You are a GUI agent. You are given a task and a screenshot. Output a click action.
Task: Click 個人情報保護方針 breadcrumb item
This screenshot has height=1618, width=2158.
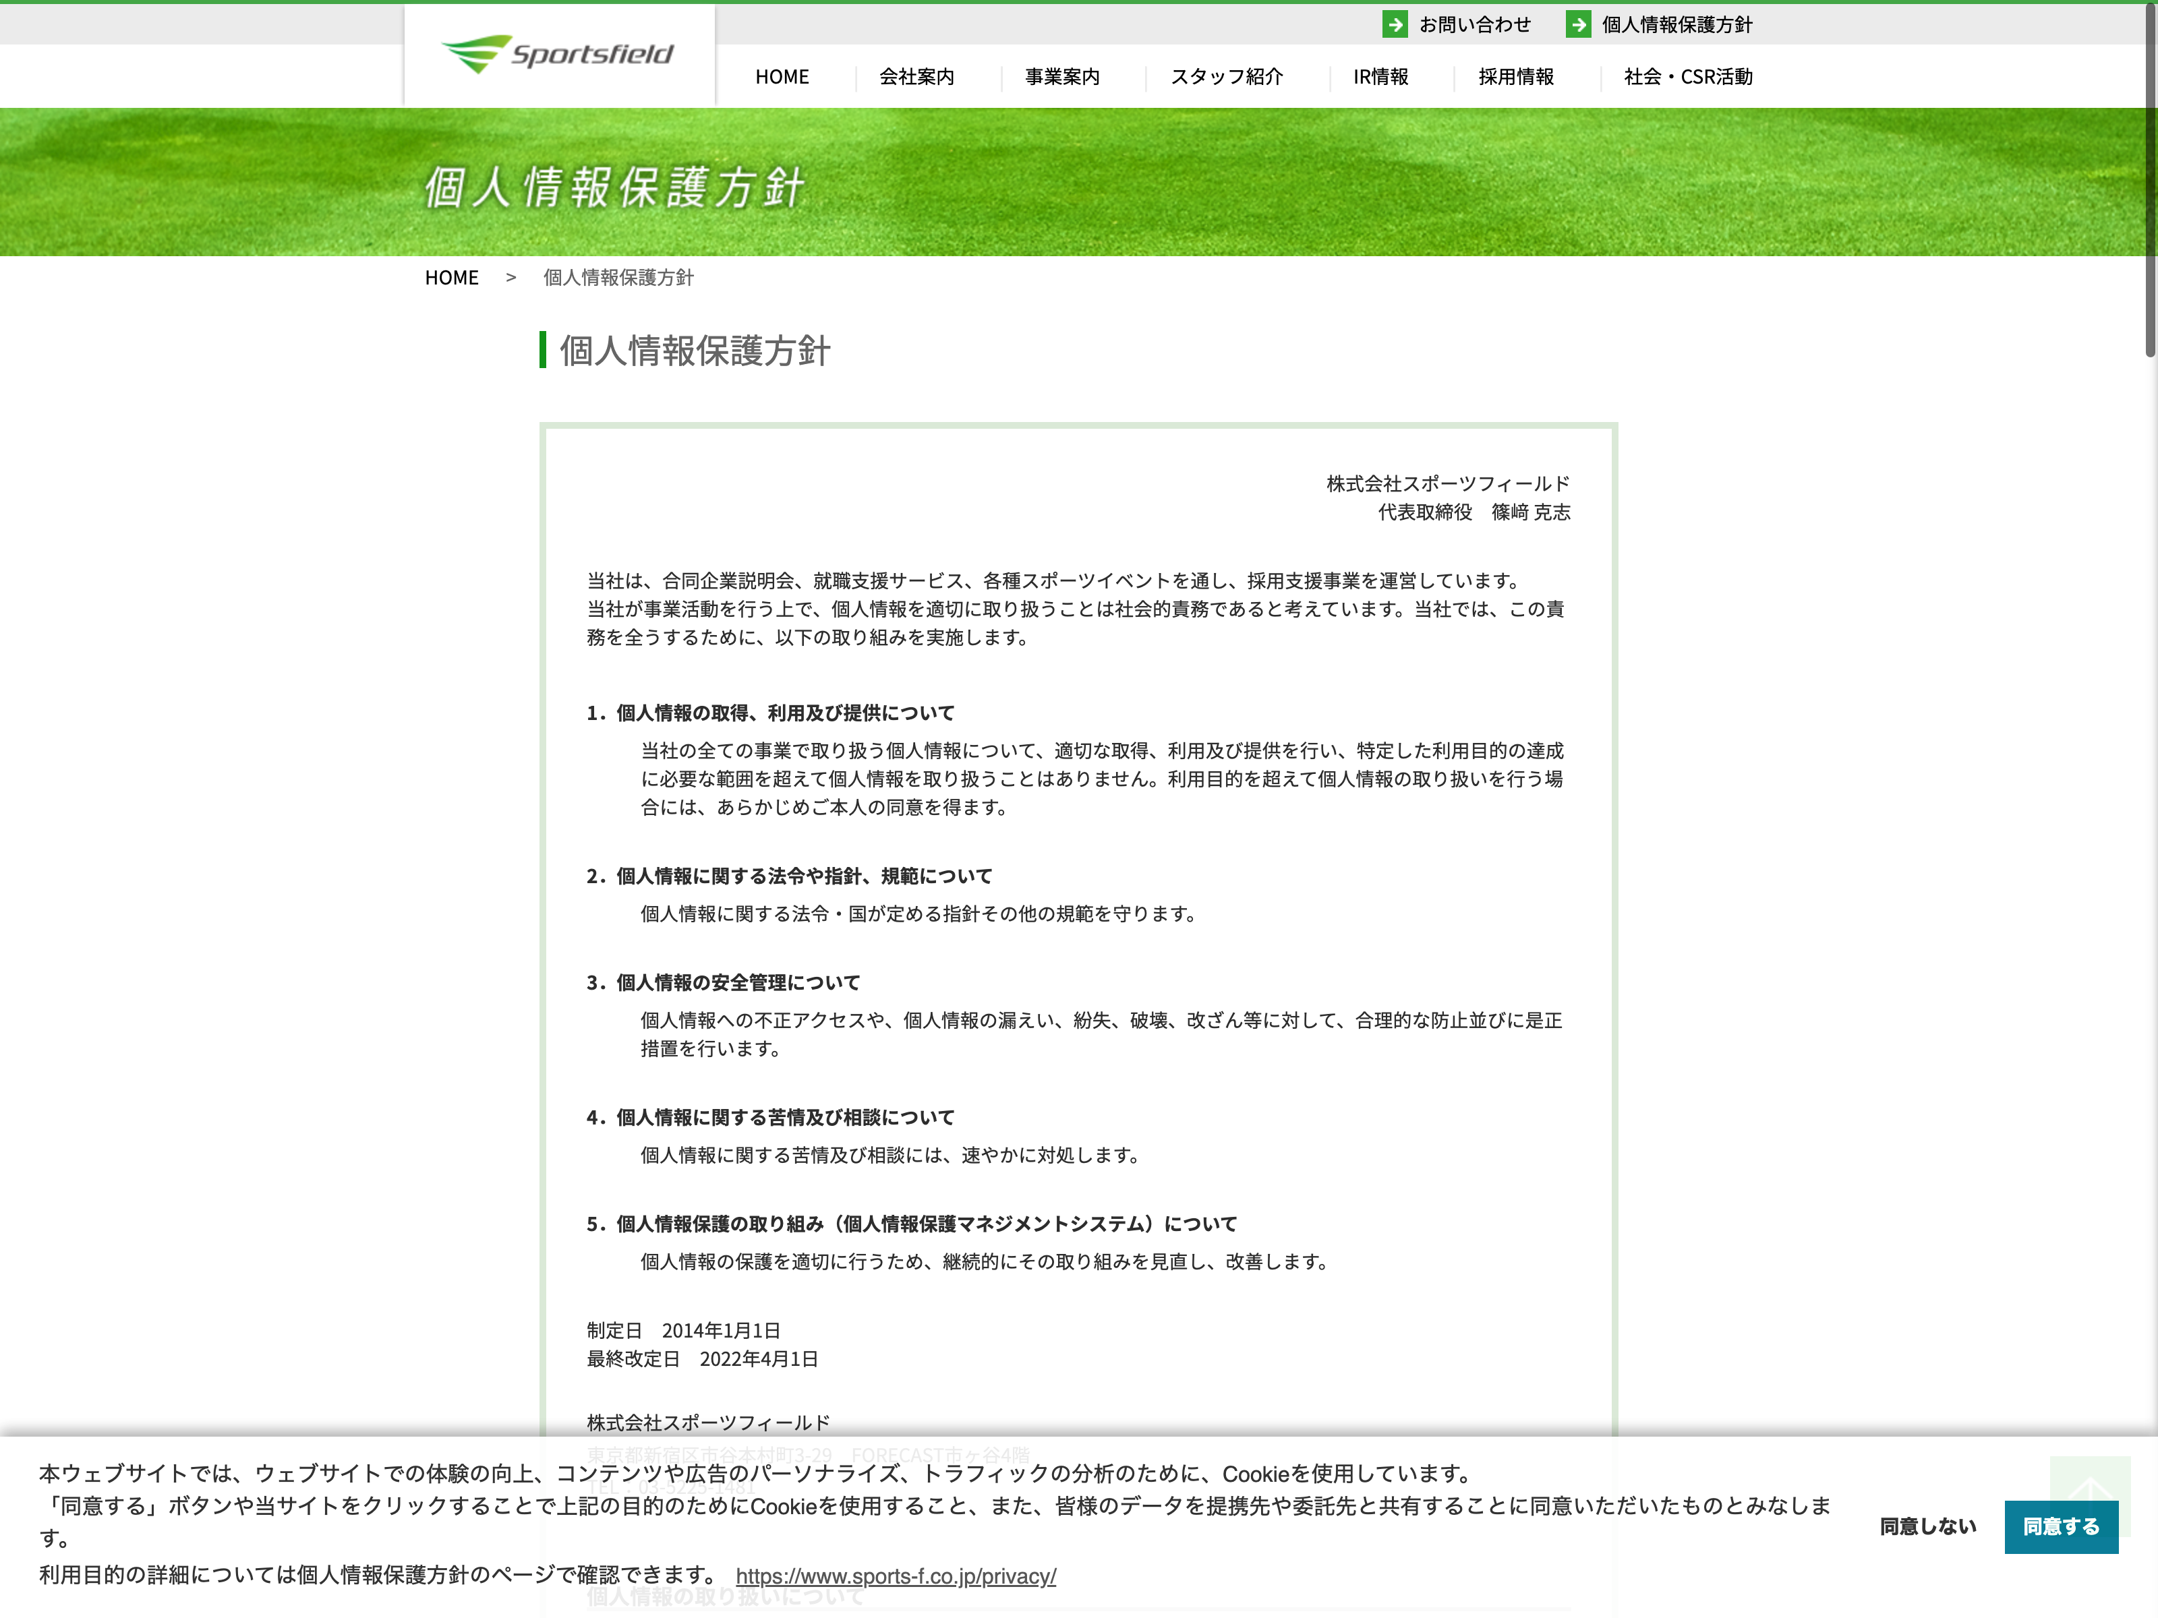[618, 278]
